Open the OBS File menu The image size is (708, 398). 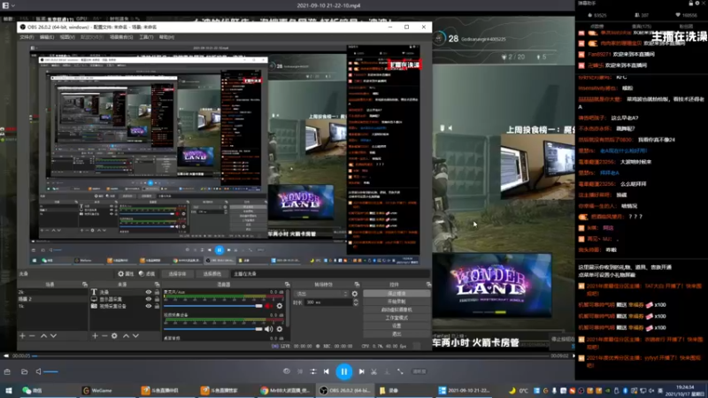(27, 37)
